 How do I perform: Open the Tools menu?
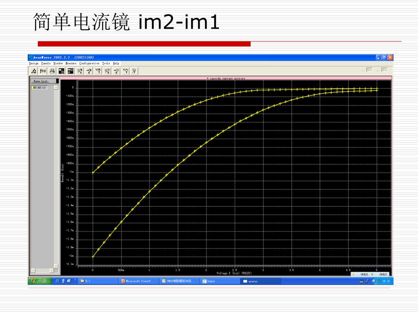coord(106,63)
